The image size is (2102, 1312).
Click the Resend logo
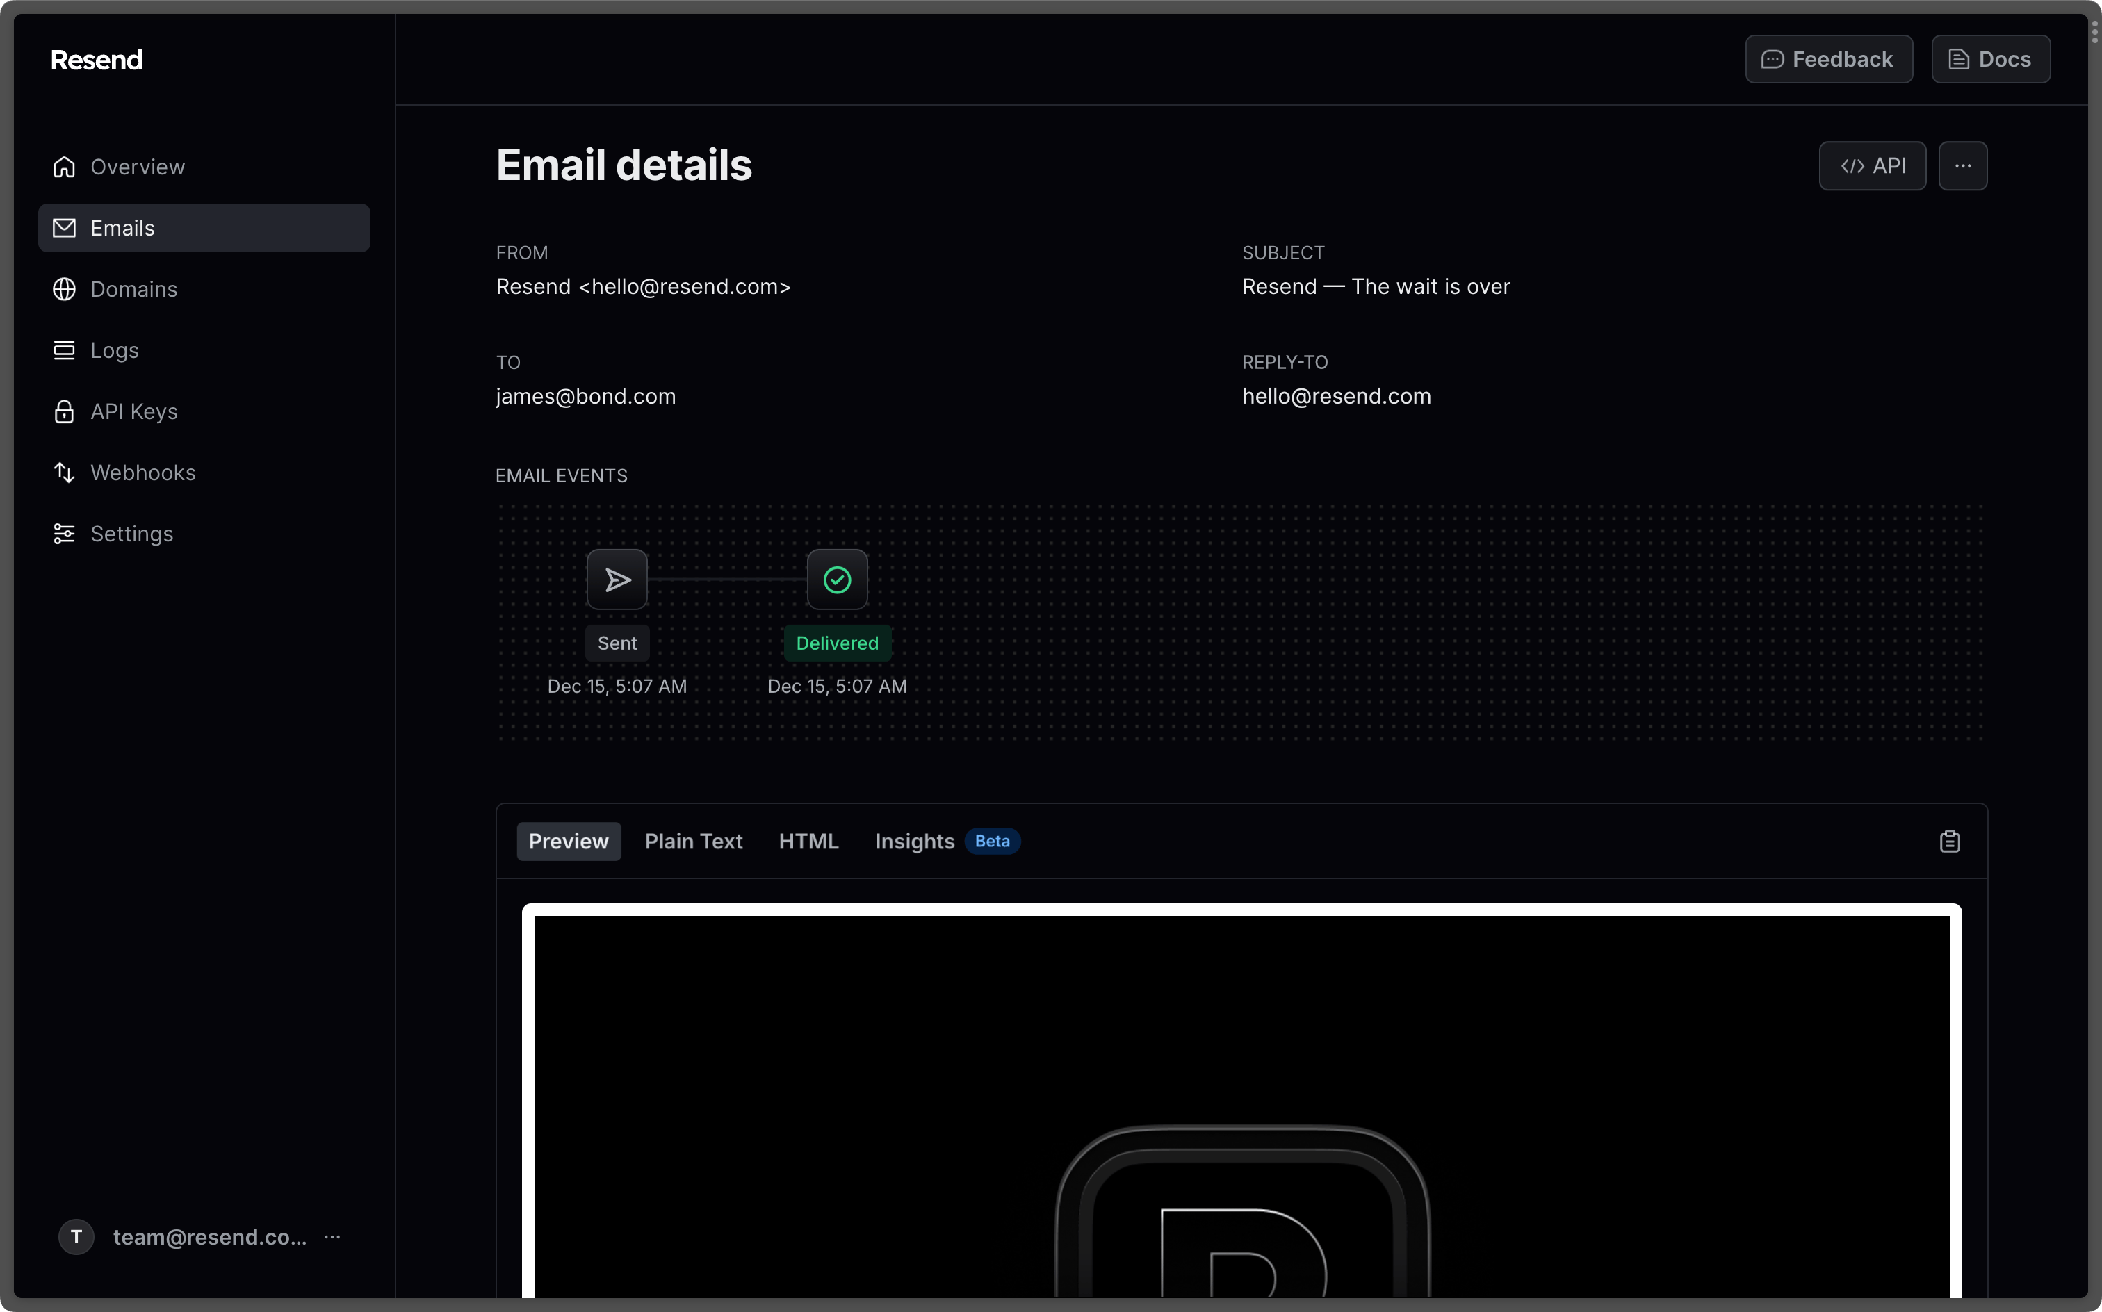coord(97,60)
